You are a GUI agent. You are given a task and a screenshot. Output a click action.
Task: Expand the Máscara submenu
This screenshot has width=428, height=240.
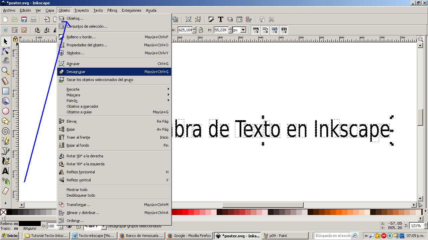(x=114, y=95)
